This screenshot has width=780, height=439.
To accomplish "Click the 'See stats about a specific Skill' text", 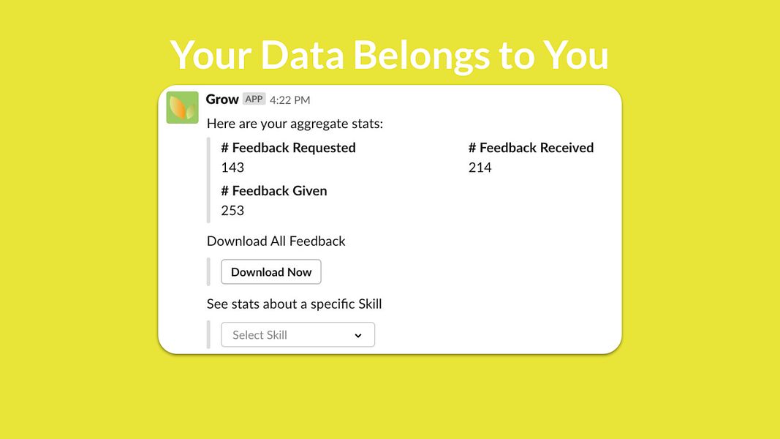I will click(295, 304).
